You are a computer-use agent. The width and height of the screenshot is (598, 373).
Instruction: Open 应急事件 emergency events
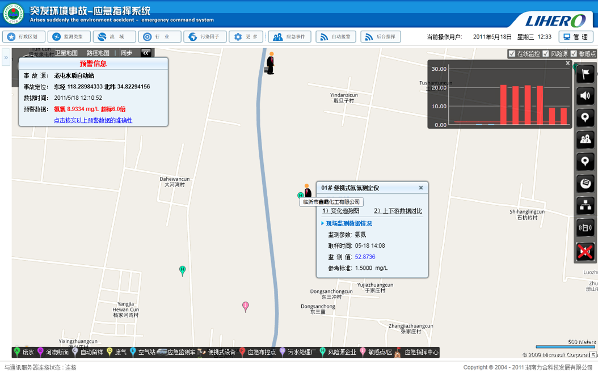pos(289,37)
